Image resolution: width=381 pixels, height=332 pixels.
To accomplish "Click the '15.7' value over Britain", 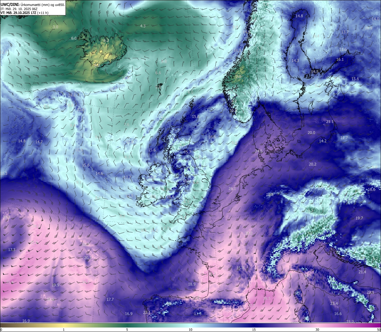I will tap(188, 152).
